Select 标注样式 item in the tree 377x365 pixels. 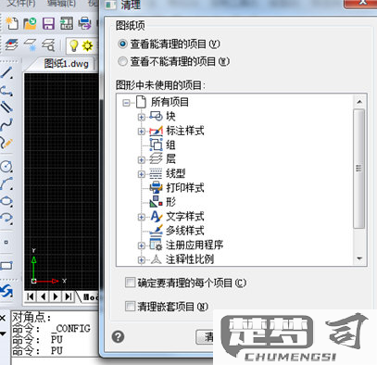(185, 131)
